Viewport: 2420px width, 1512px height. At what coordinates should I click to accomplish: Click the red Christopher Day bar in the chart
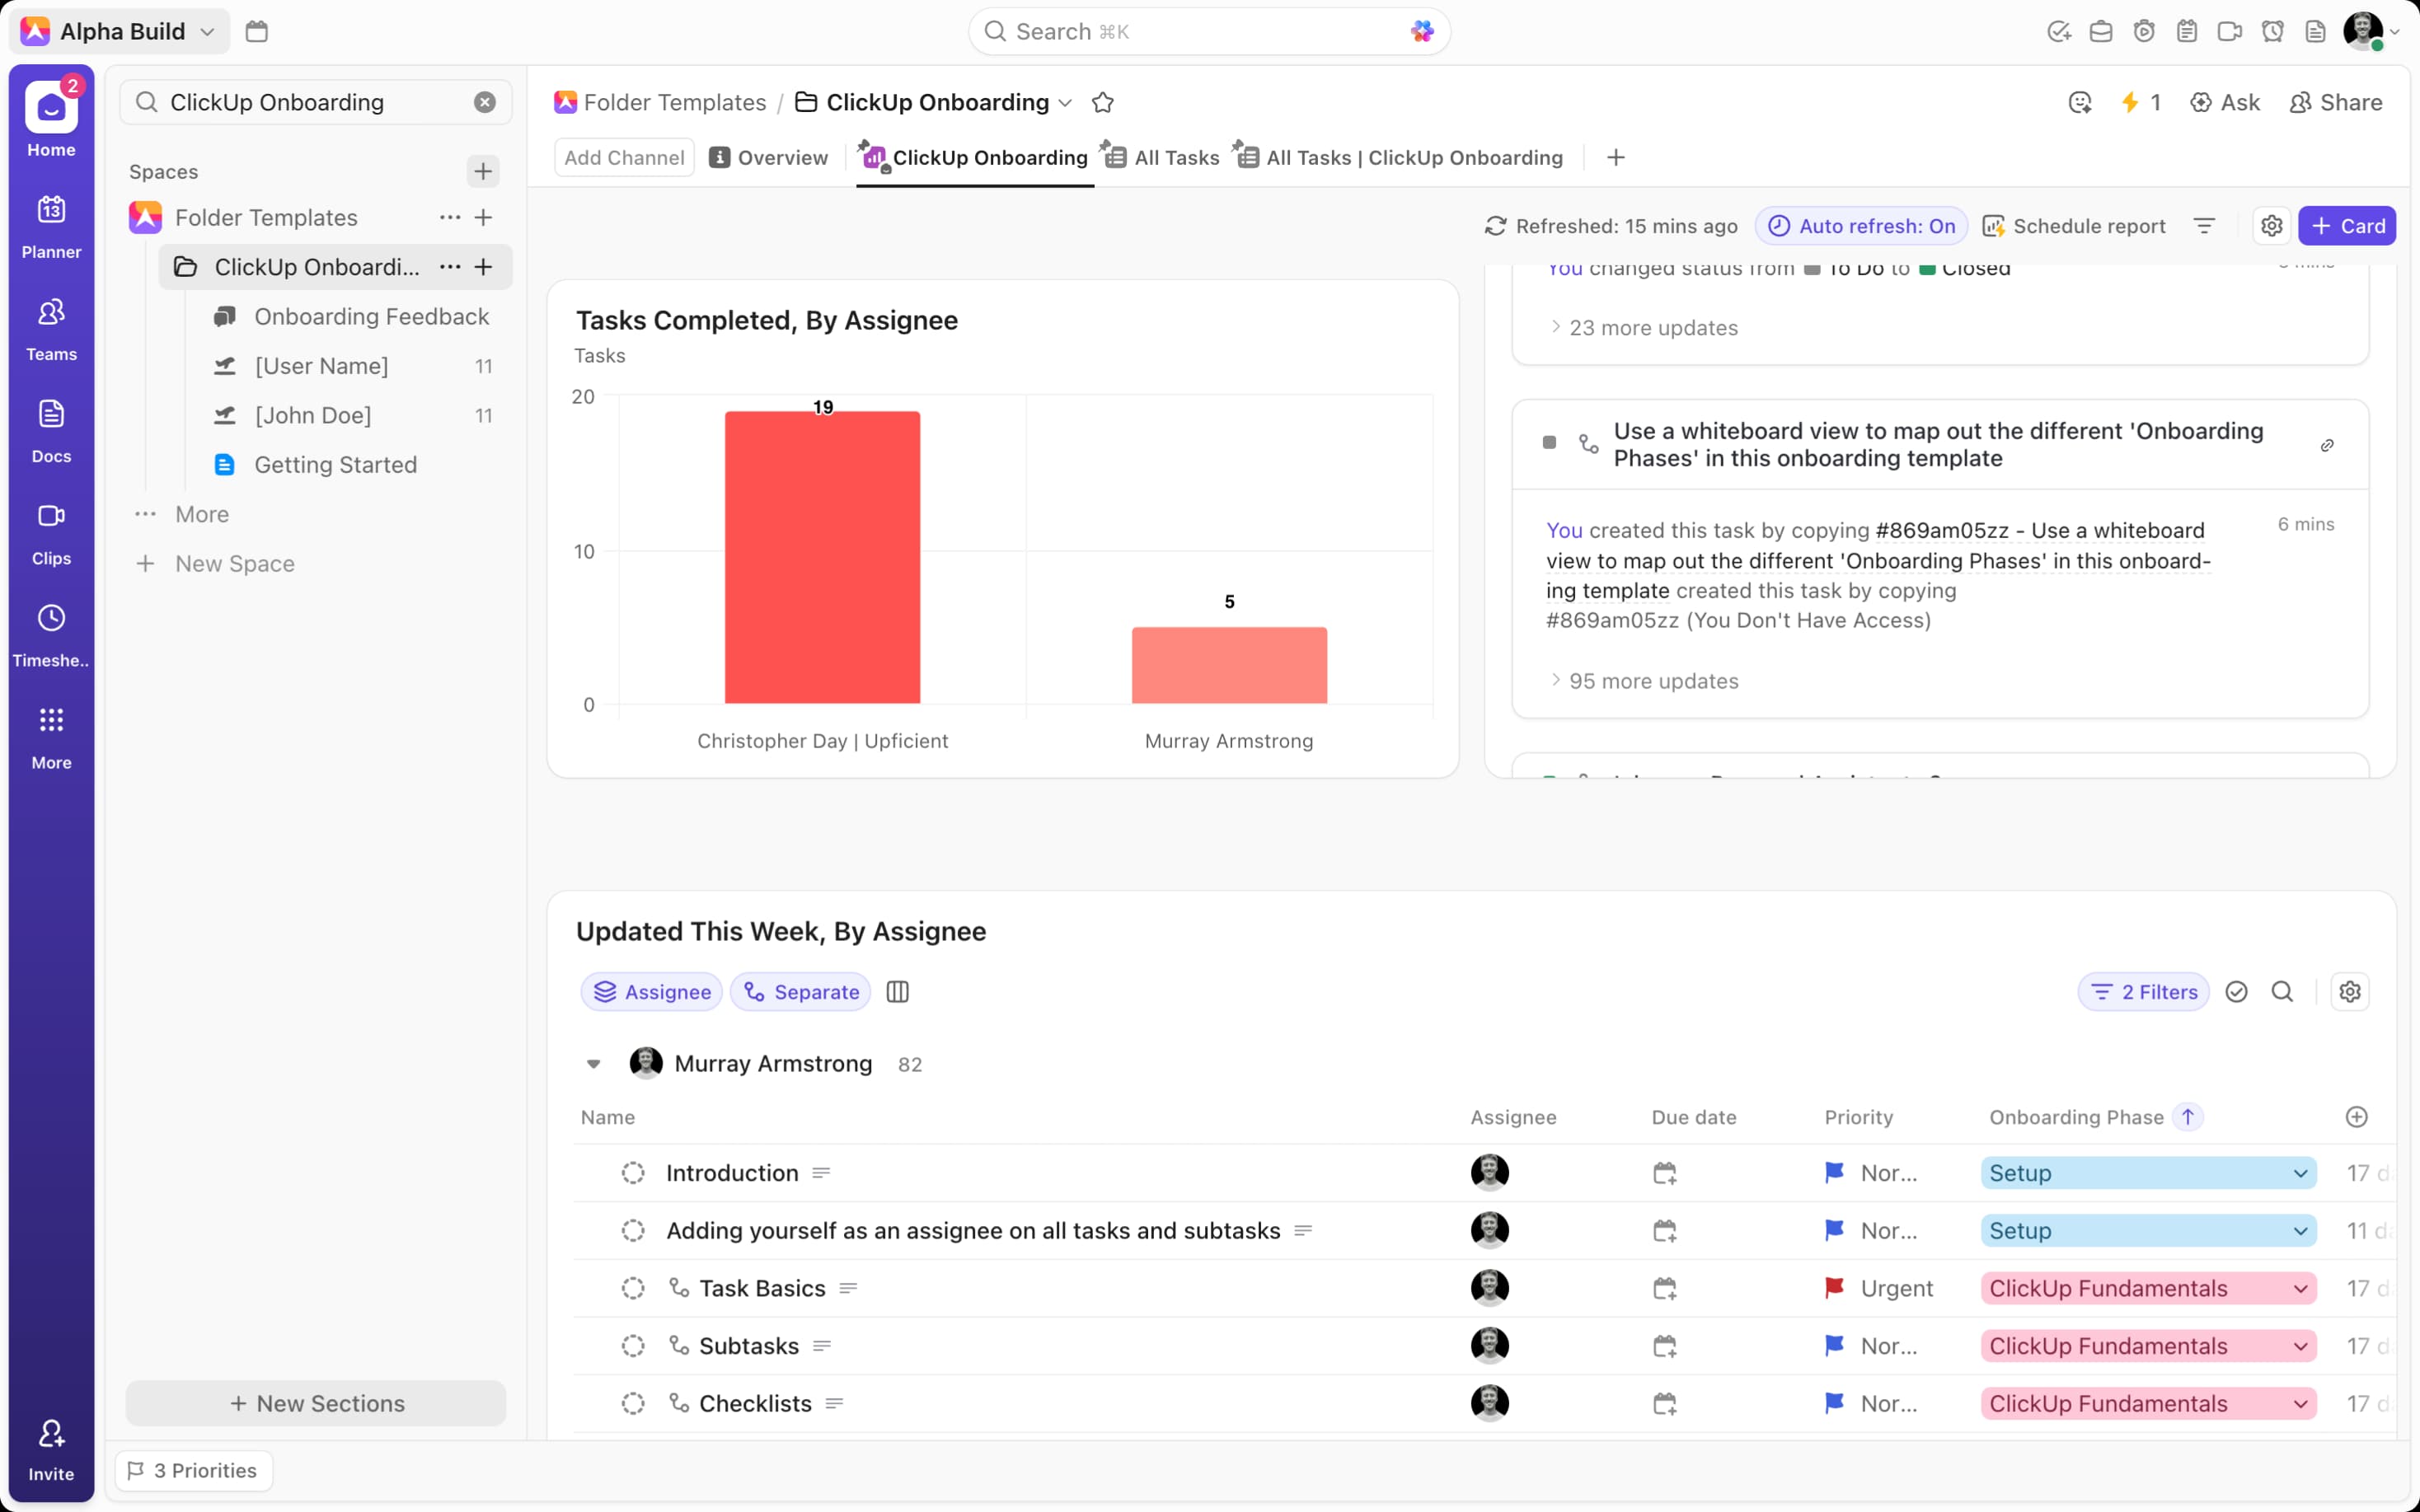coord(822,557)
